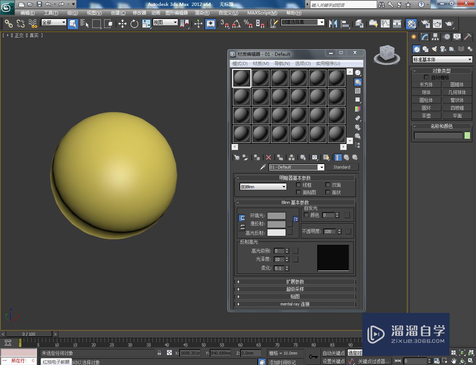The height and width of the screenshot is (365, 476).
Task: Enable the 双面 (2-Sided) checkbox
Action: (328, 185)
